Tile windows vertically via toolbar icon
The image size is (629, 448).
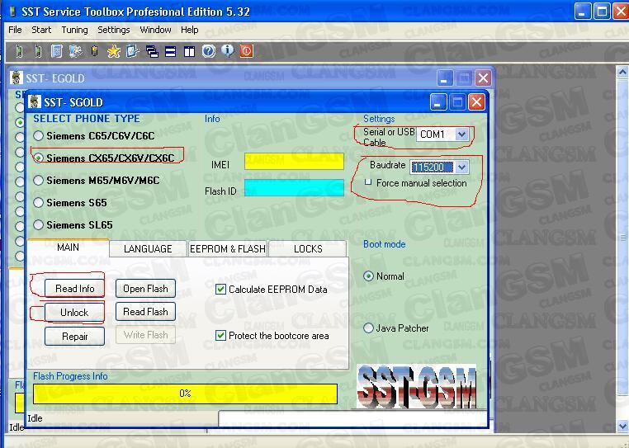[189, 51]
